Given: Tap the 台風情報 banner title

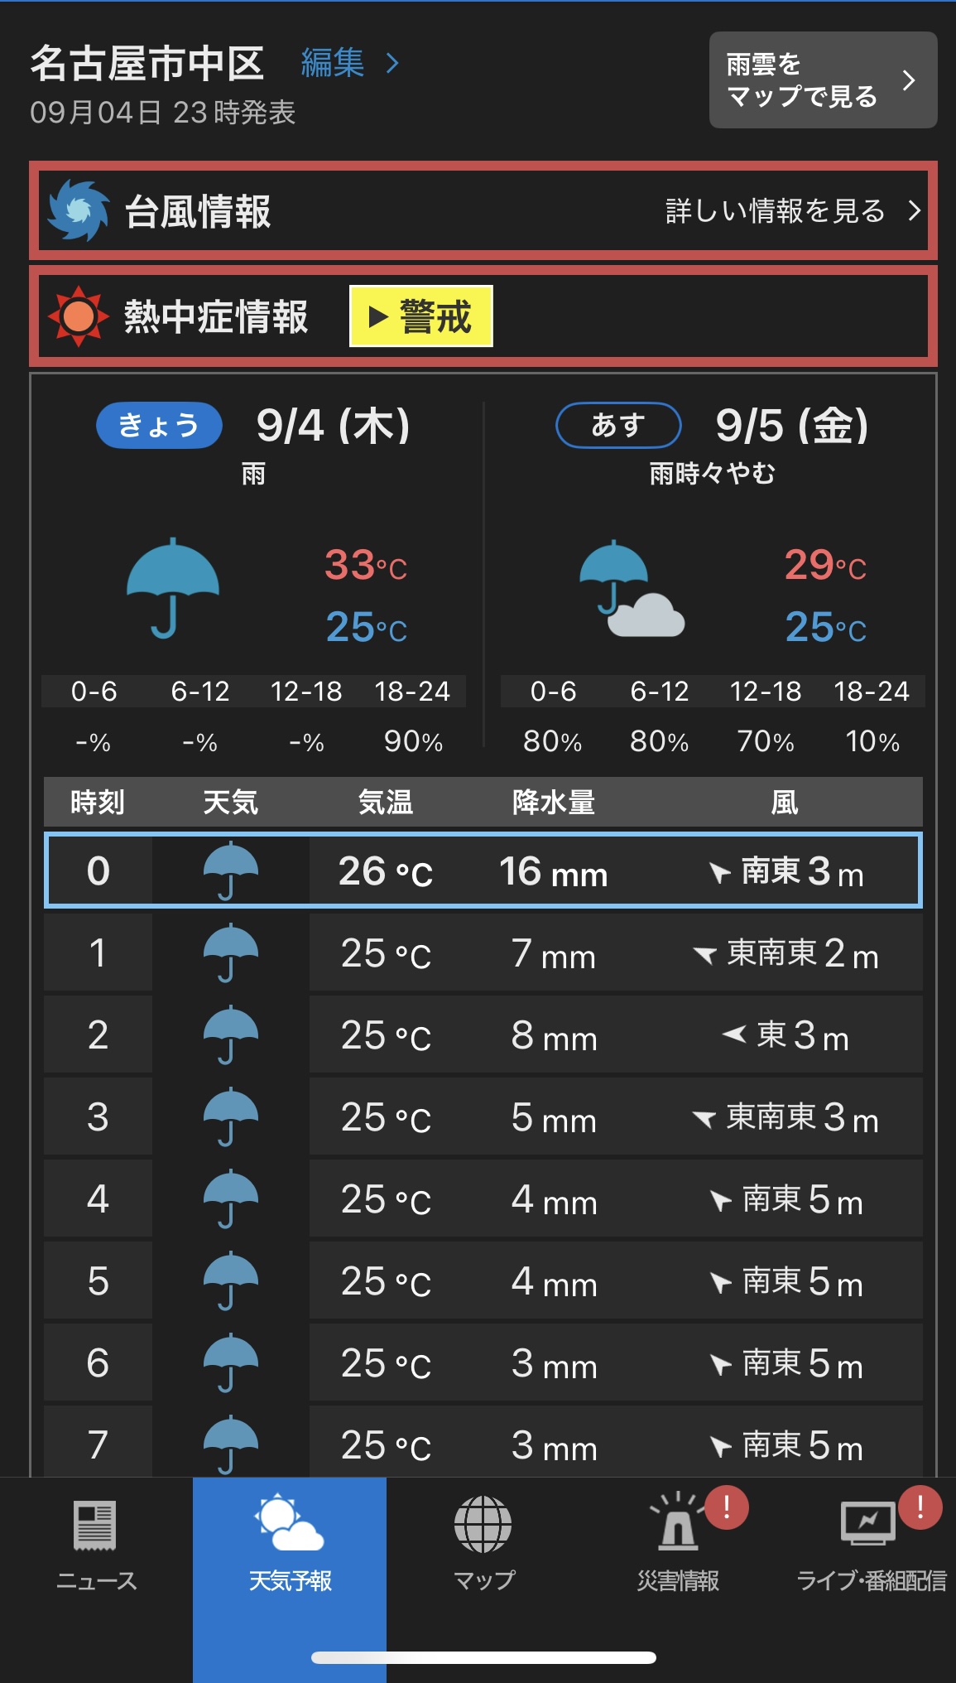Looking at the screenshot, I should (198, 211).
